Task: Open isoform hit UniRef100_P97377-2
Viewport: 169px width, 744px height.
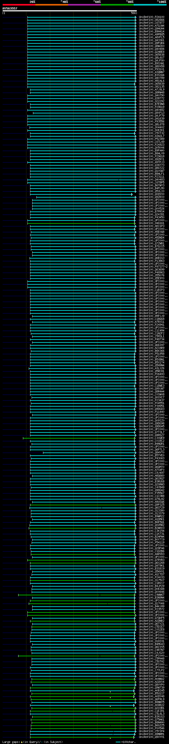Action: [x=153, y=267]
